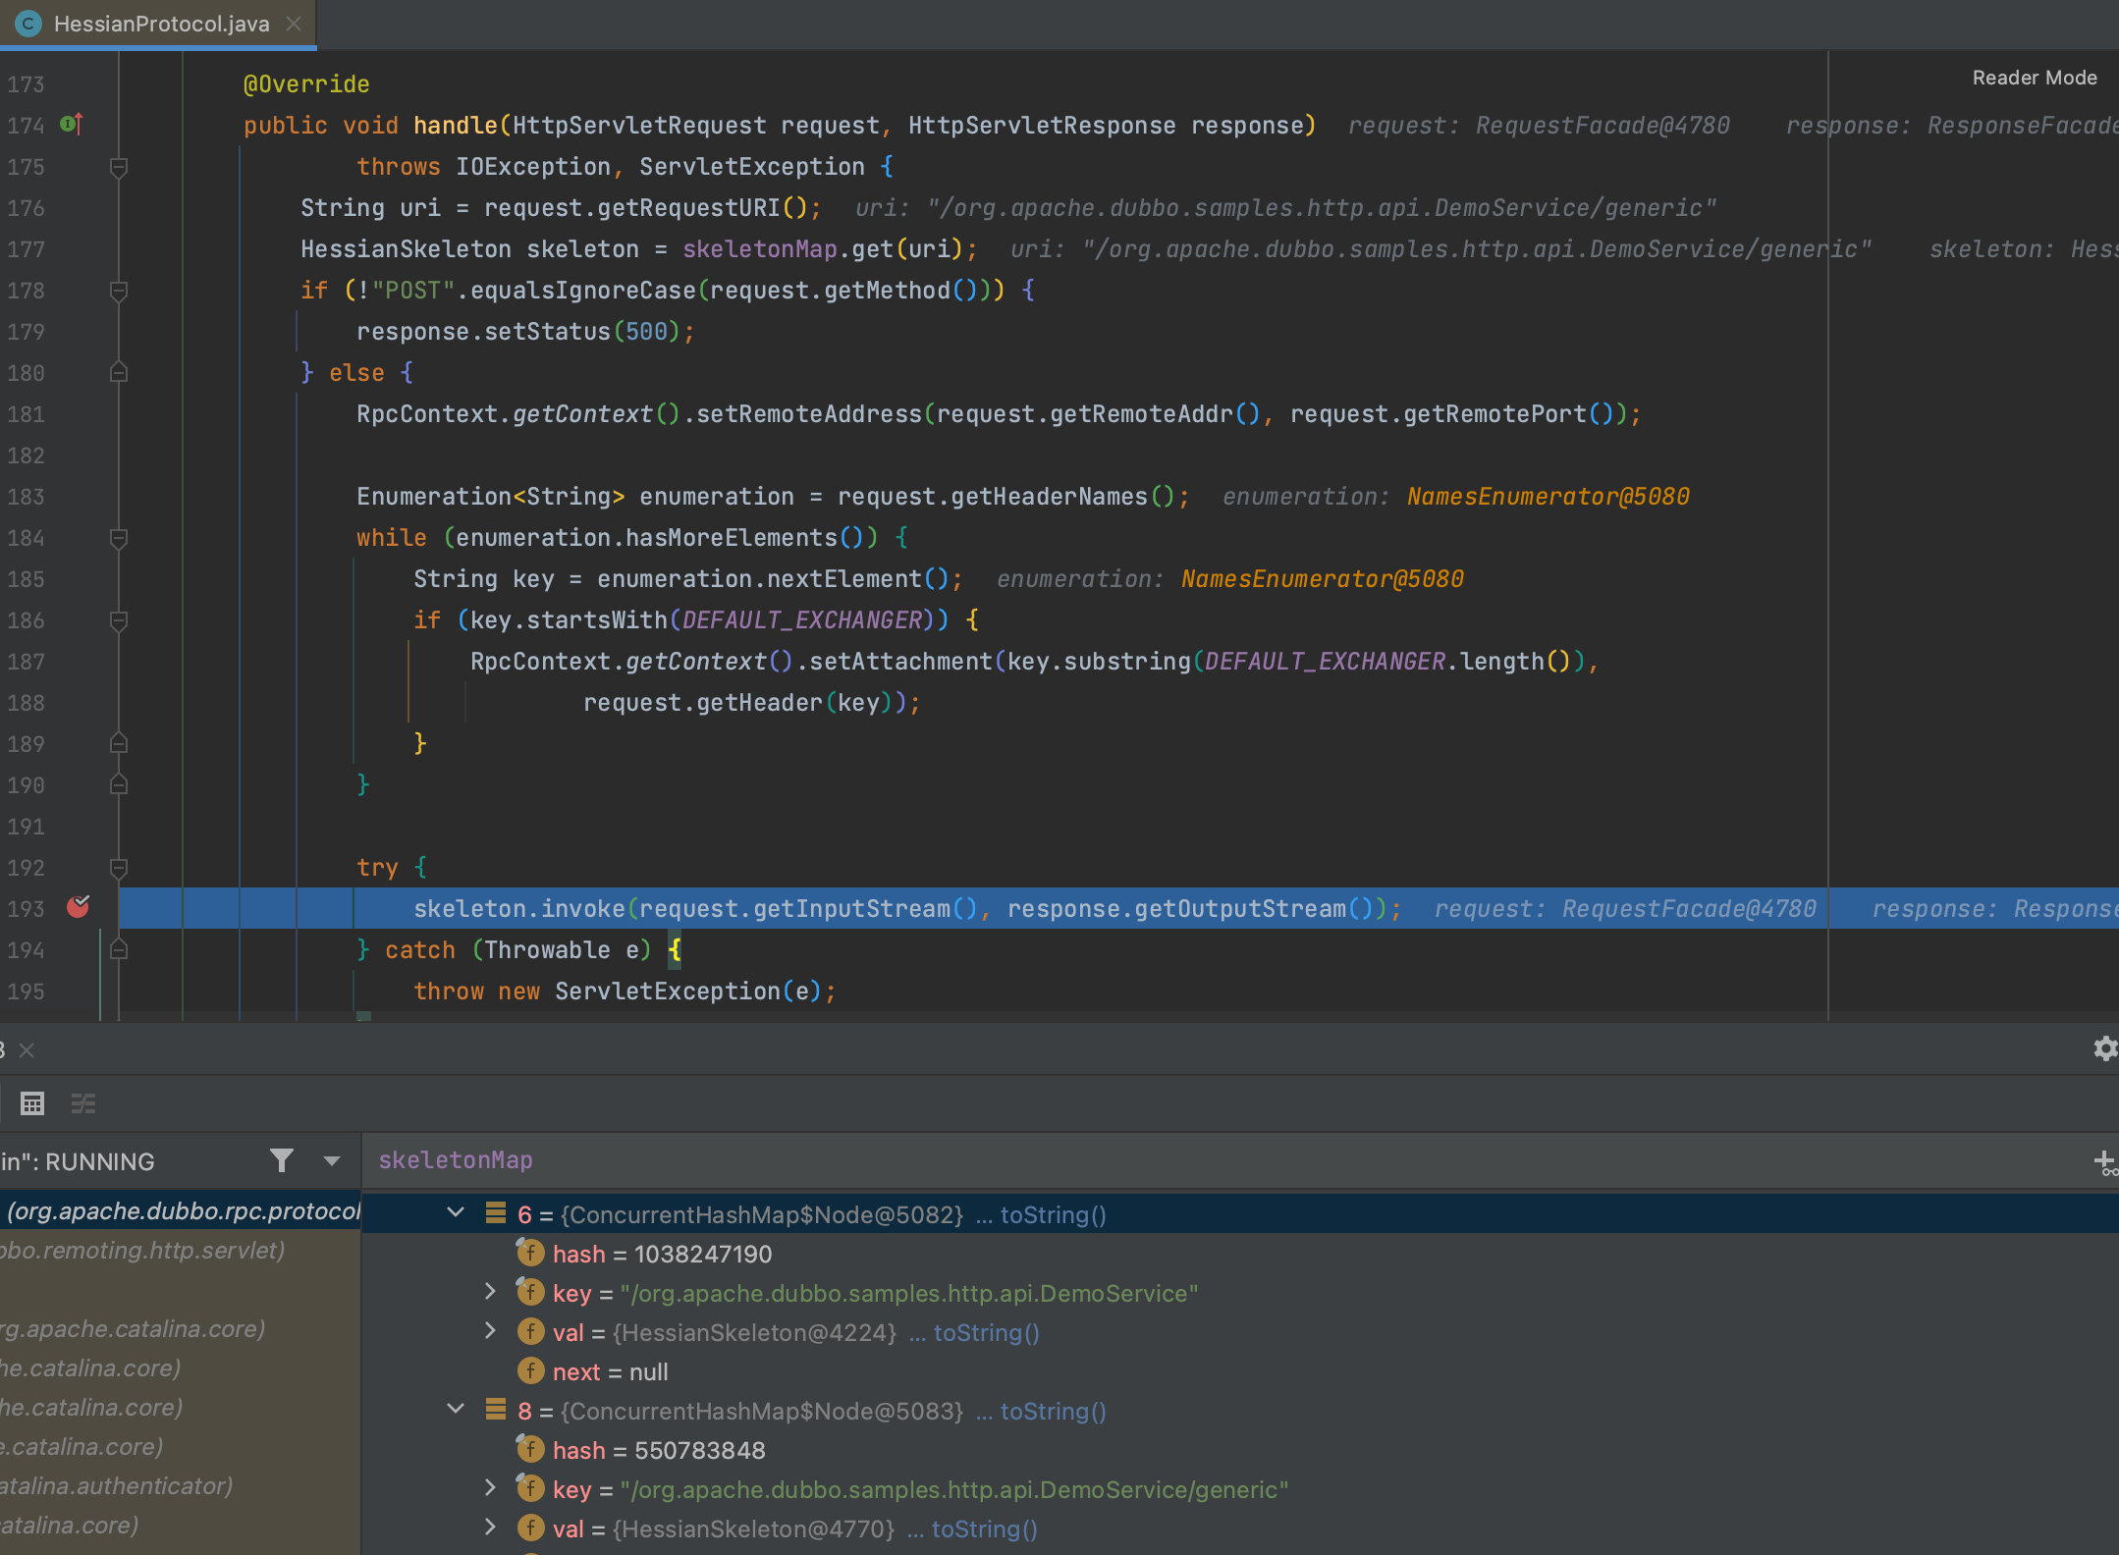This screenshot has width=2119, height=1555.
Task: Expand key ending with DemoService/generic
Action: (x=491, y=1488)
